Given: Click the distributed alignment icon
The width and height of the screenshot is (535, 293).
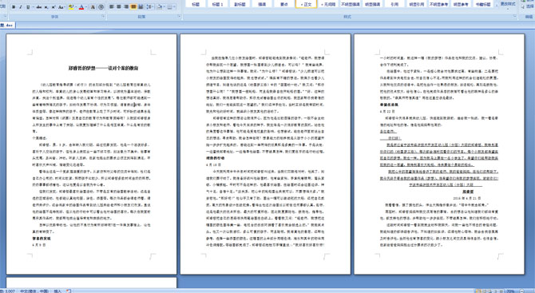Looking at the screenshot, I should click(x=141, y=6).
